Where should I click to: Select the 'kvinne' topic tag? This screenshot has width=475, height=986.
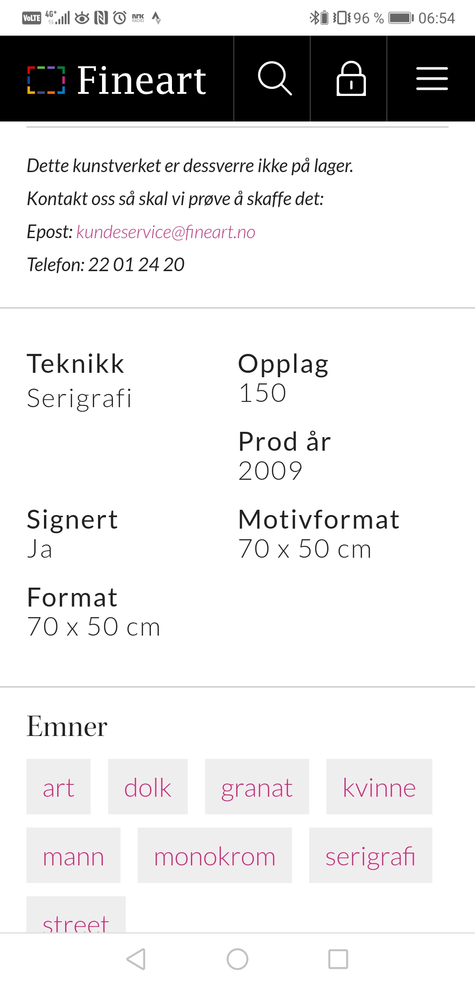point(379,787)
